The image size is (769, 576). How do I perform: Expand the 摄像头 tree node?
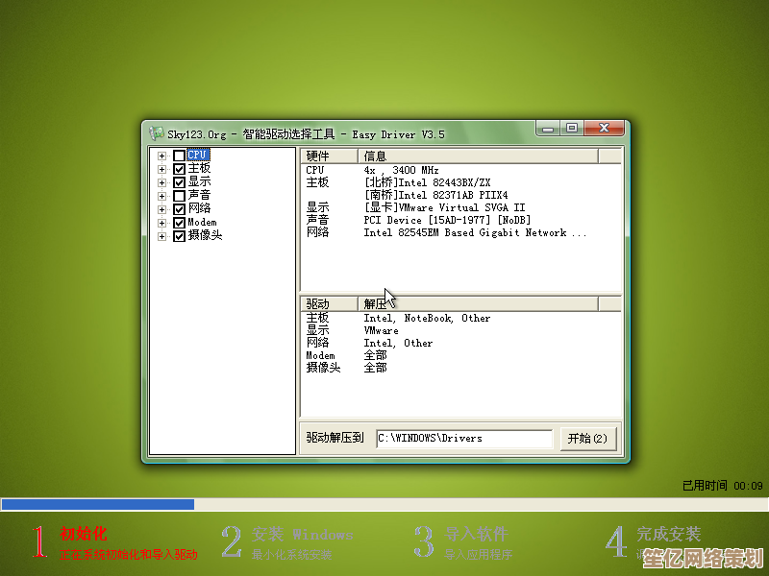pyautogui.click(x=161, y=236)
